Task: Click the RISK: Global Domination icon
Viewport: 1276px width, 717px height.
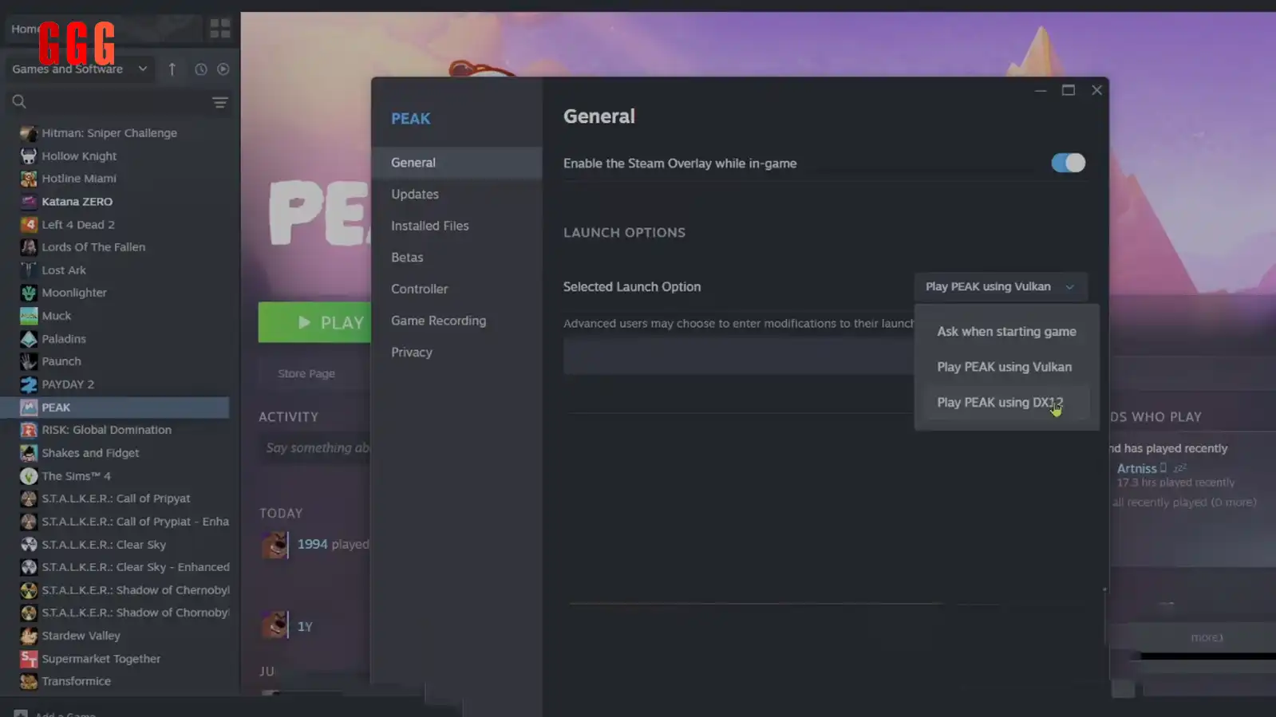Action: [x=29, y=430]
